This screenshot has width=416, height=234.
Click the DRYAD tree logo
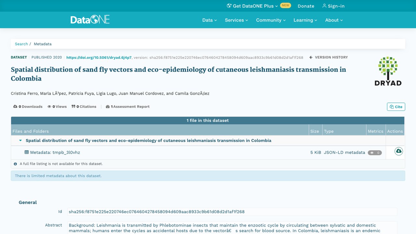(x=388, y=71)
